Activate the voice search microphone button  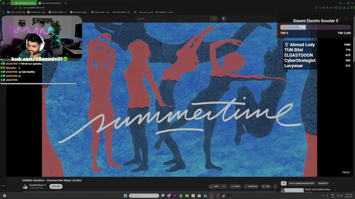(x=224, y=19)
